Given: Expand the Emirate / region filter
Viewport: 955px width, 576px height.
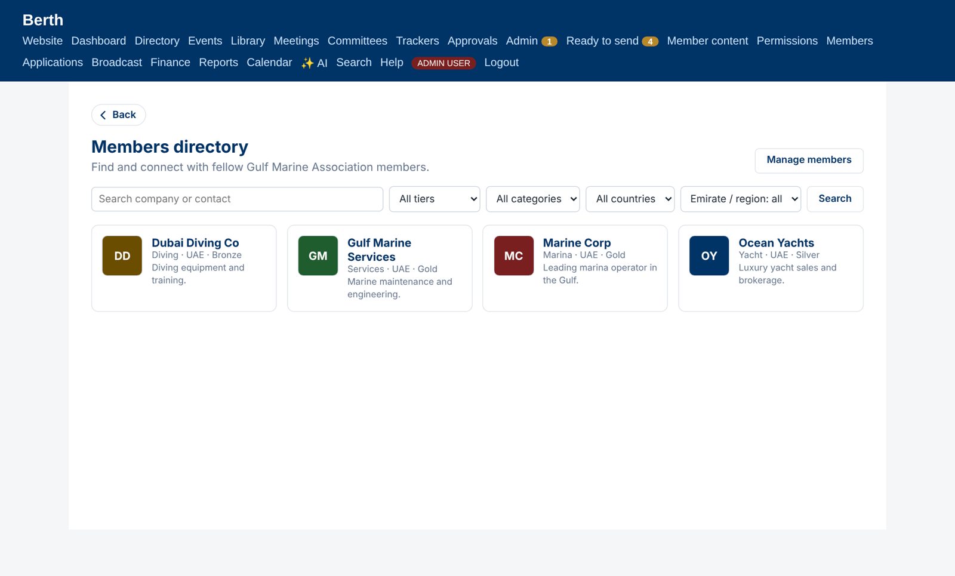Looking at the screenshot, I should (741, 199).
